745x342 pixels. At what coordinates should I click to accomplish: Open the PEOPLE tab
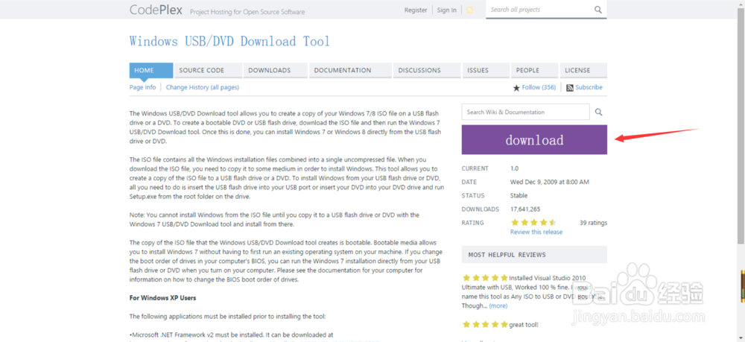535,70
